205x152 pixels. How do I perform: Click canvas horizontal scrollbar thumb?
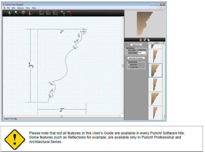pos(62,116)
